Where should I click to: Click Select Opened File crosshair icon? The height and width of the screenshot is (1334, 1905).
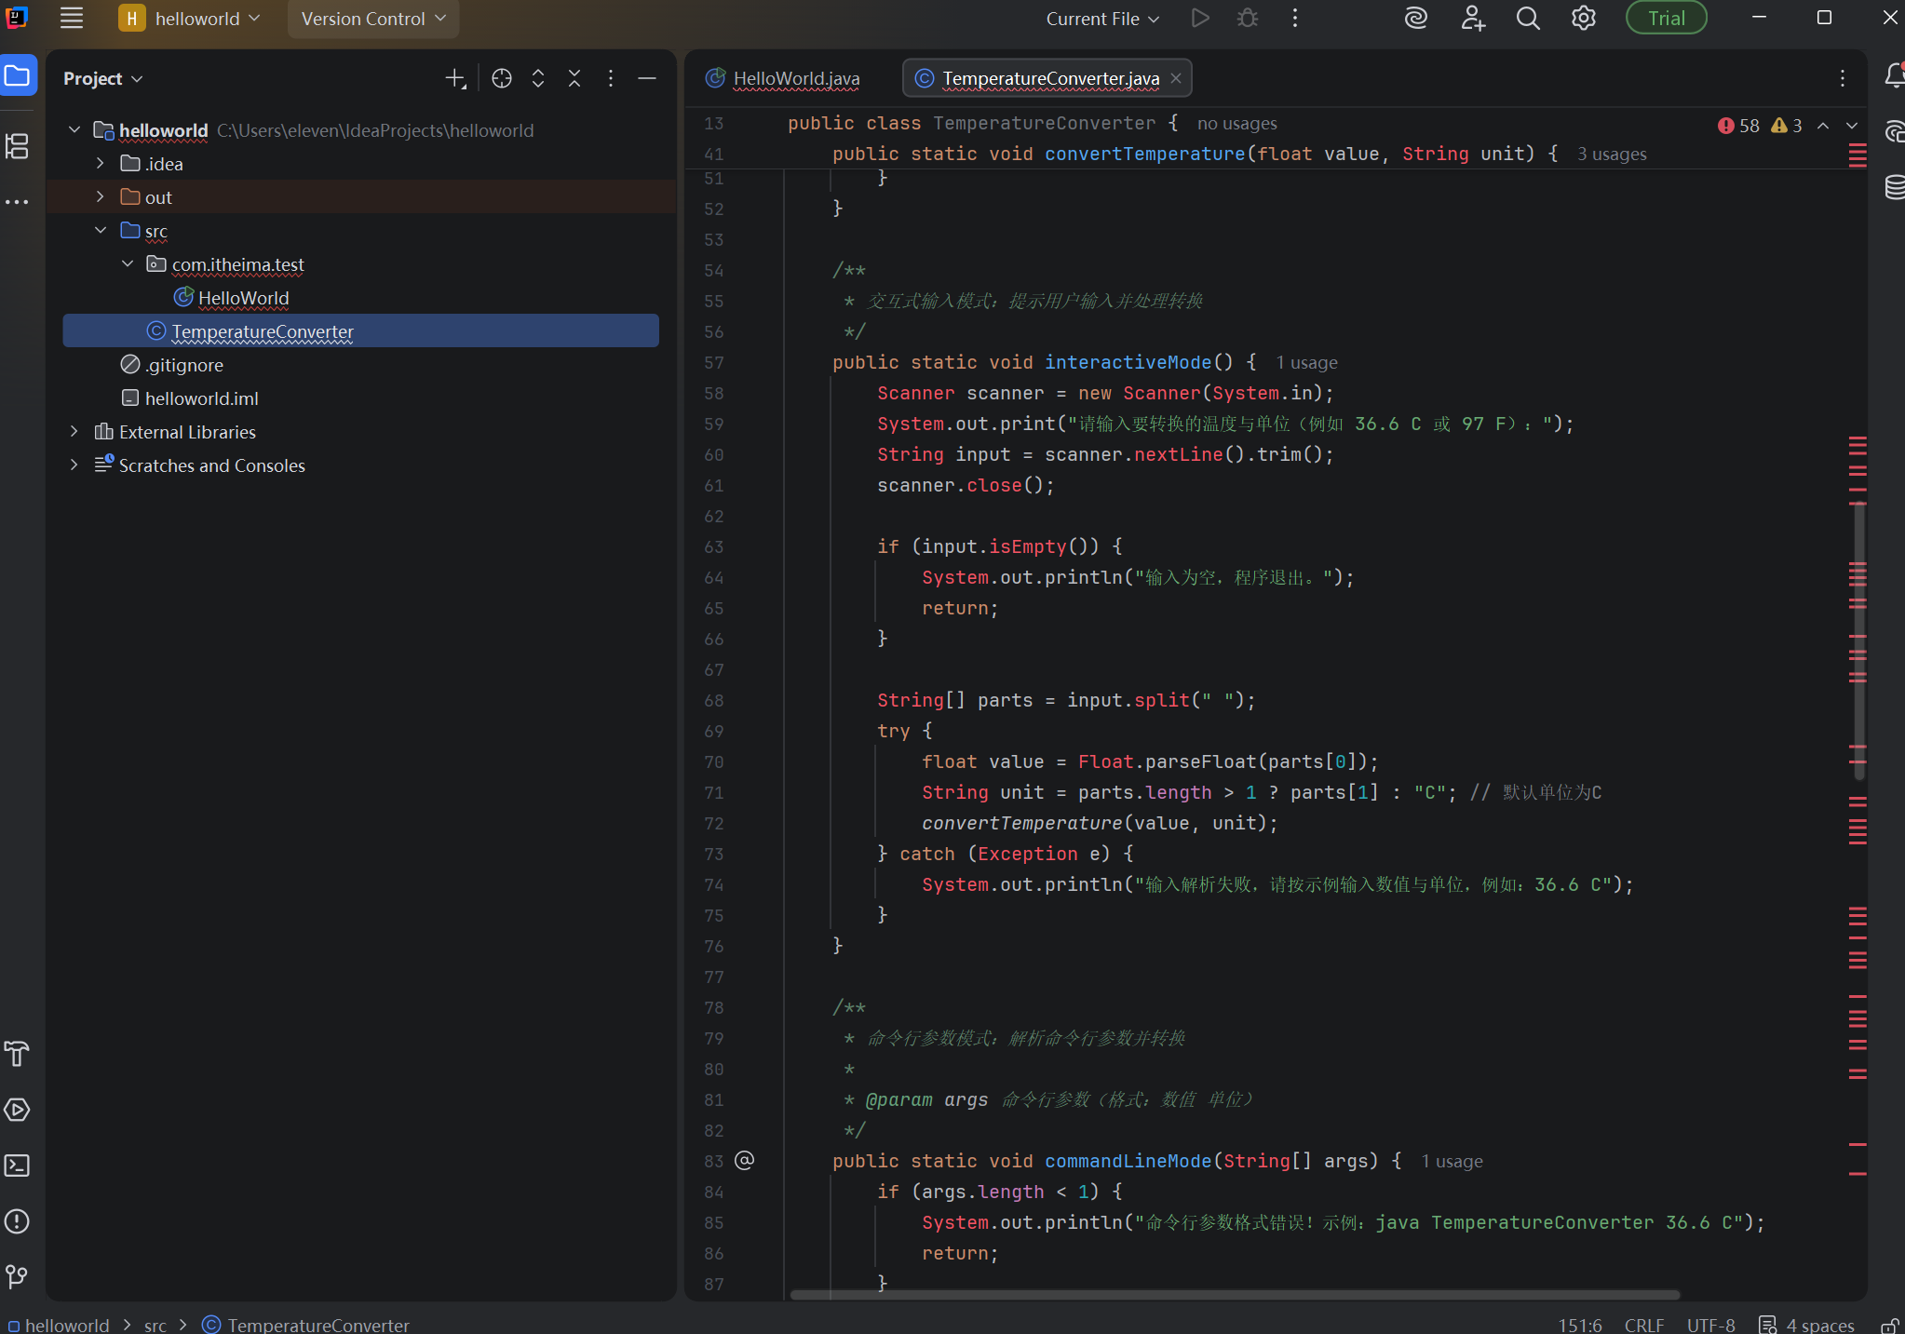click(502, 79)
